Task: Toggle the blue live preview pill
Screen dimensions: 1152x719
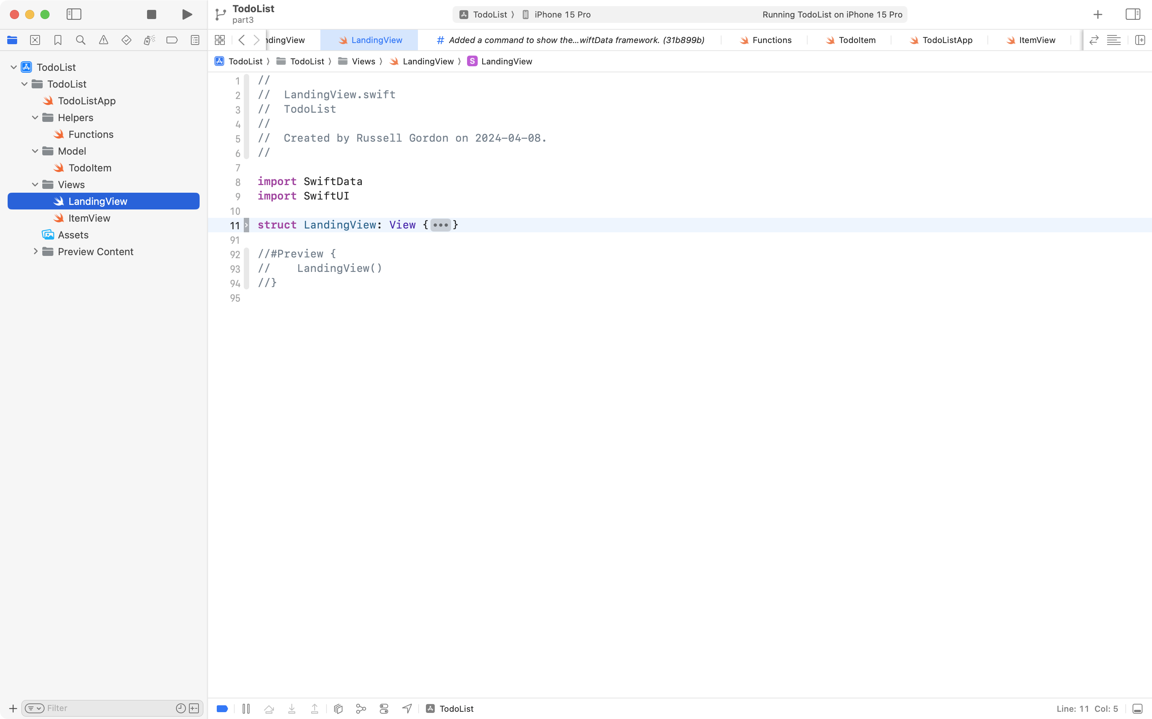Action: click(222, 708)
